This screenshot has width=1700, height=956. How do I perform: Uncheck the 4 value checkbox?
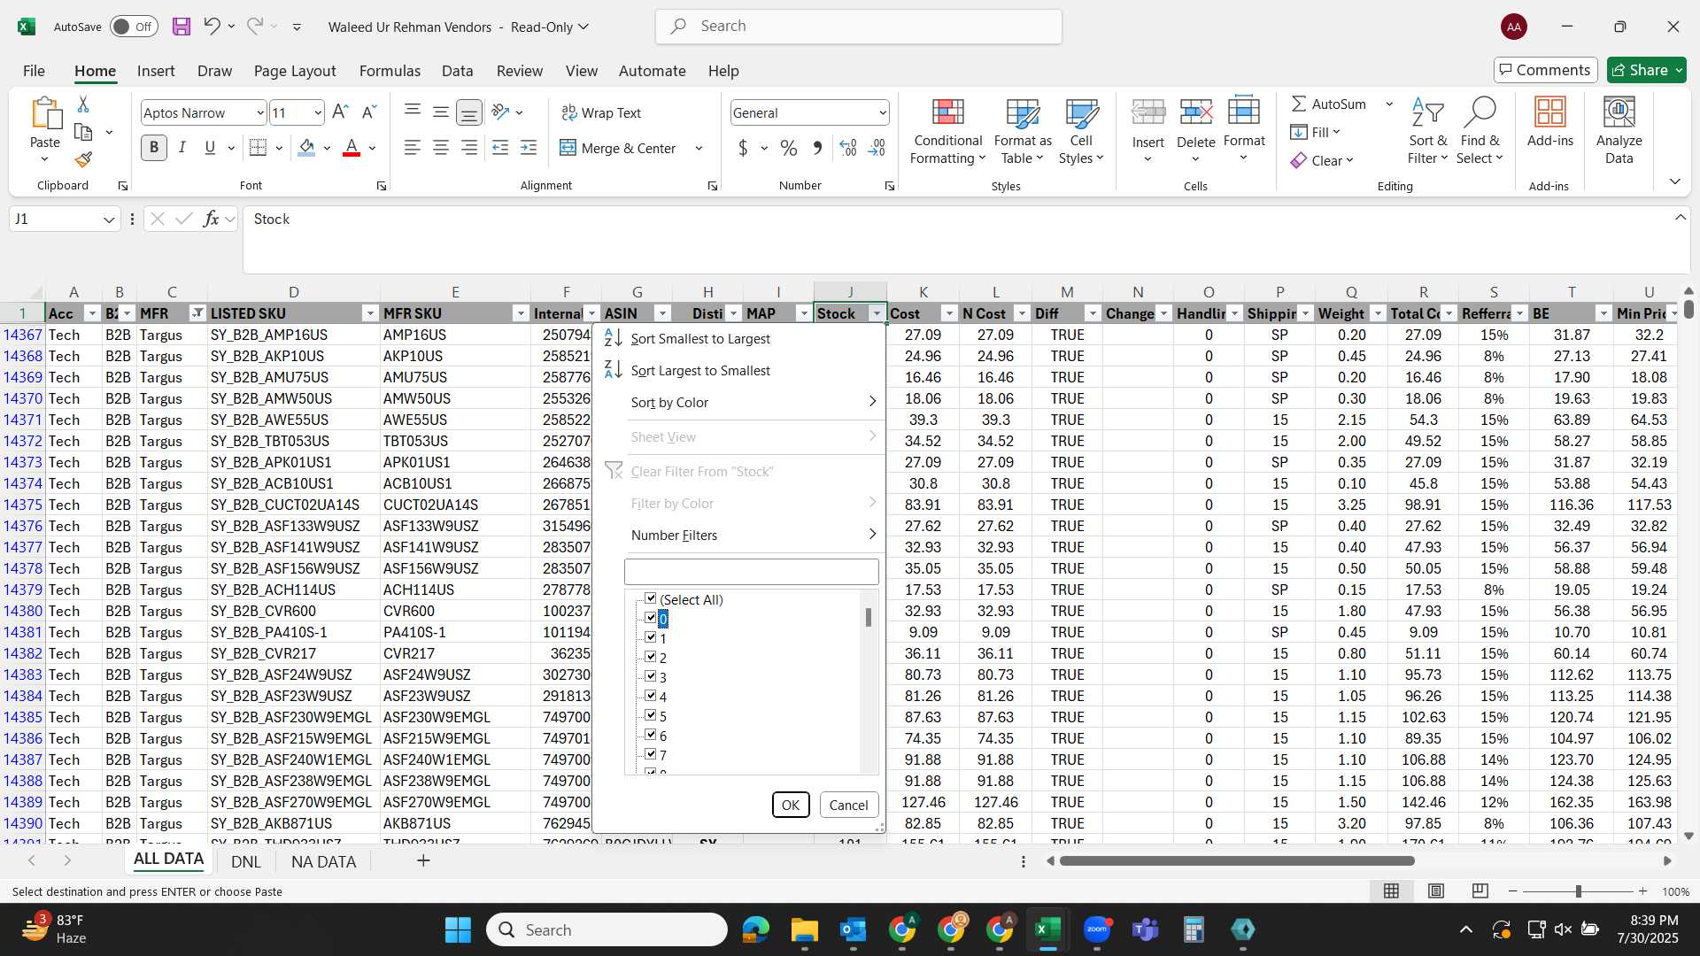tap(651, 696)
